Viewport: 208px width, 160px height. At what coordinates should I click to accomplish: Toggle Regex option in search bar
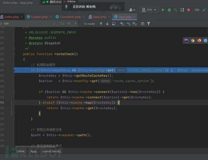tap(76, 24)
